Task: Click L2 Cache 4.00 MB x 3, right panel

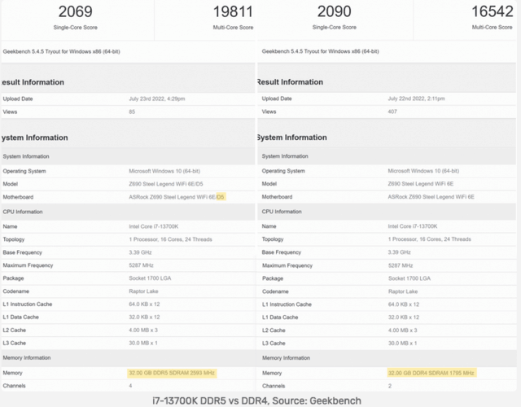Action: point(403,330)
